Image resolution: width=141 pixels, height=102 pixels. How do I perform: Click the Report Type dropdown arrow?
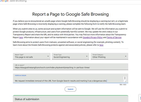point(48,56)
